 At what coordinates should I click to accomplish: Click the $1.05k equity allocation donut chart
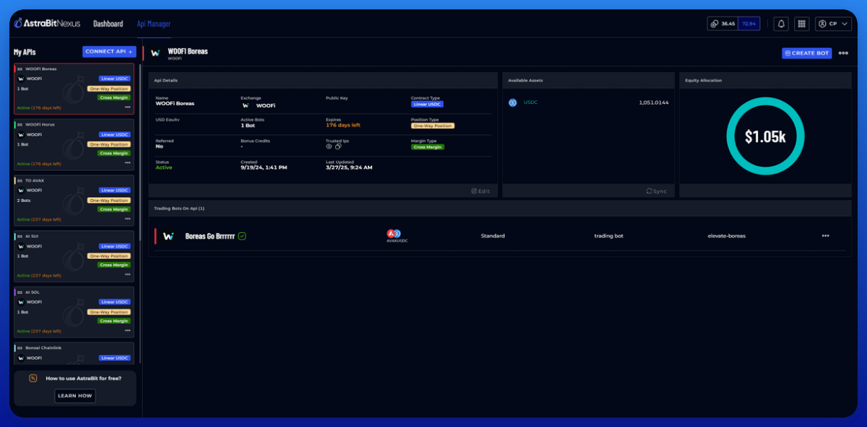765,136
